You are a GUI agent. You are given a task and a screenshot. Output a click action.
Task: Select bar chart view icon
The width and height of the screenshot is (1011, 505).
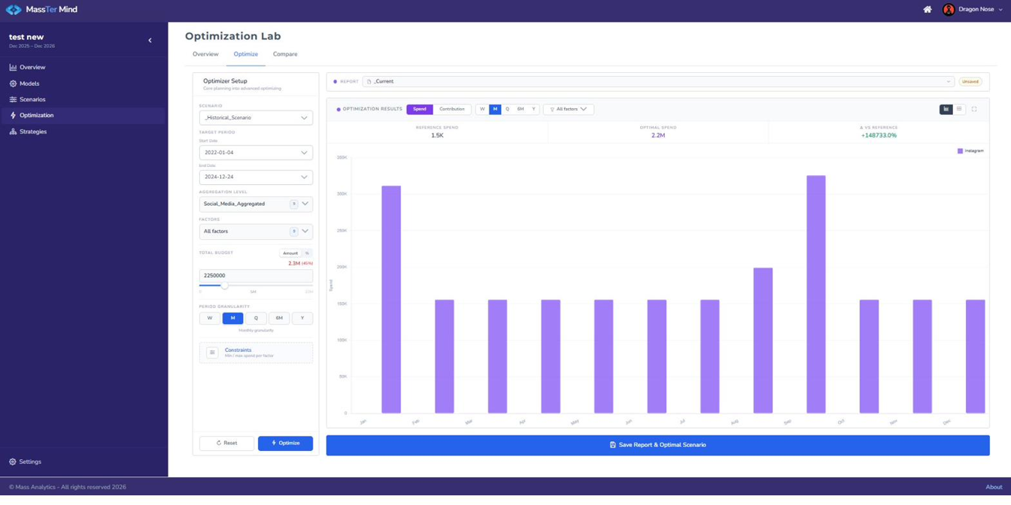tap(946, 109)
